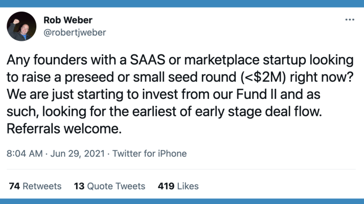
Task: Click the Referrals welcome sentence
Action: point(64,129)
